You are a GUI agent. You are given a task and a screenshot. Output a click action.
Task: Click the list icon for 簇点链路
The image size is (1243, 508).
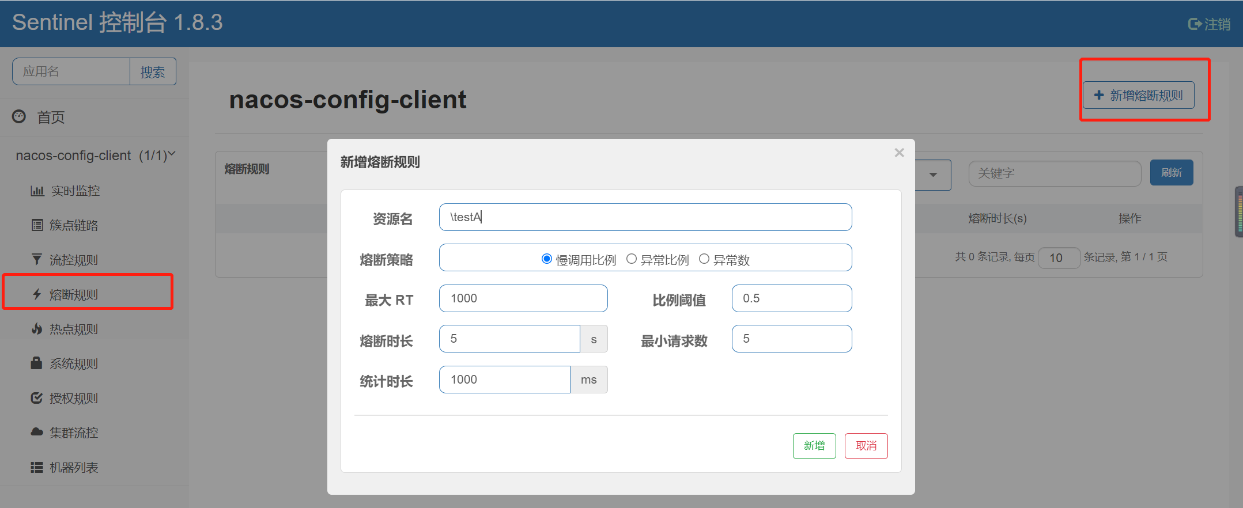pyautogui.click(x=37, y=225)
